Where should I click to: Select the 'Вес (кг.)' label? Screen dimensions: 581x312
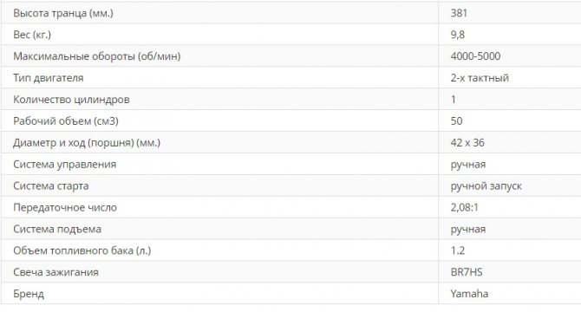tap(32, 35)
